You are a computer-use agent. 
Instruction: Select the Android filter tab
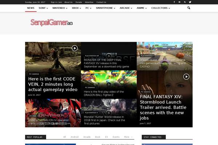coord(74,137)
